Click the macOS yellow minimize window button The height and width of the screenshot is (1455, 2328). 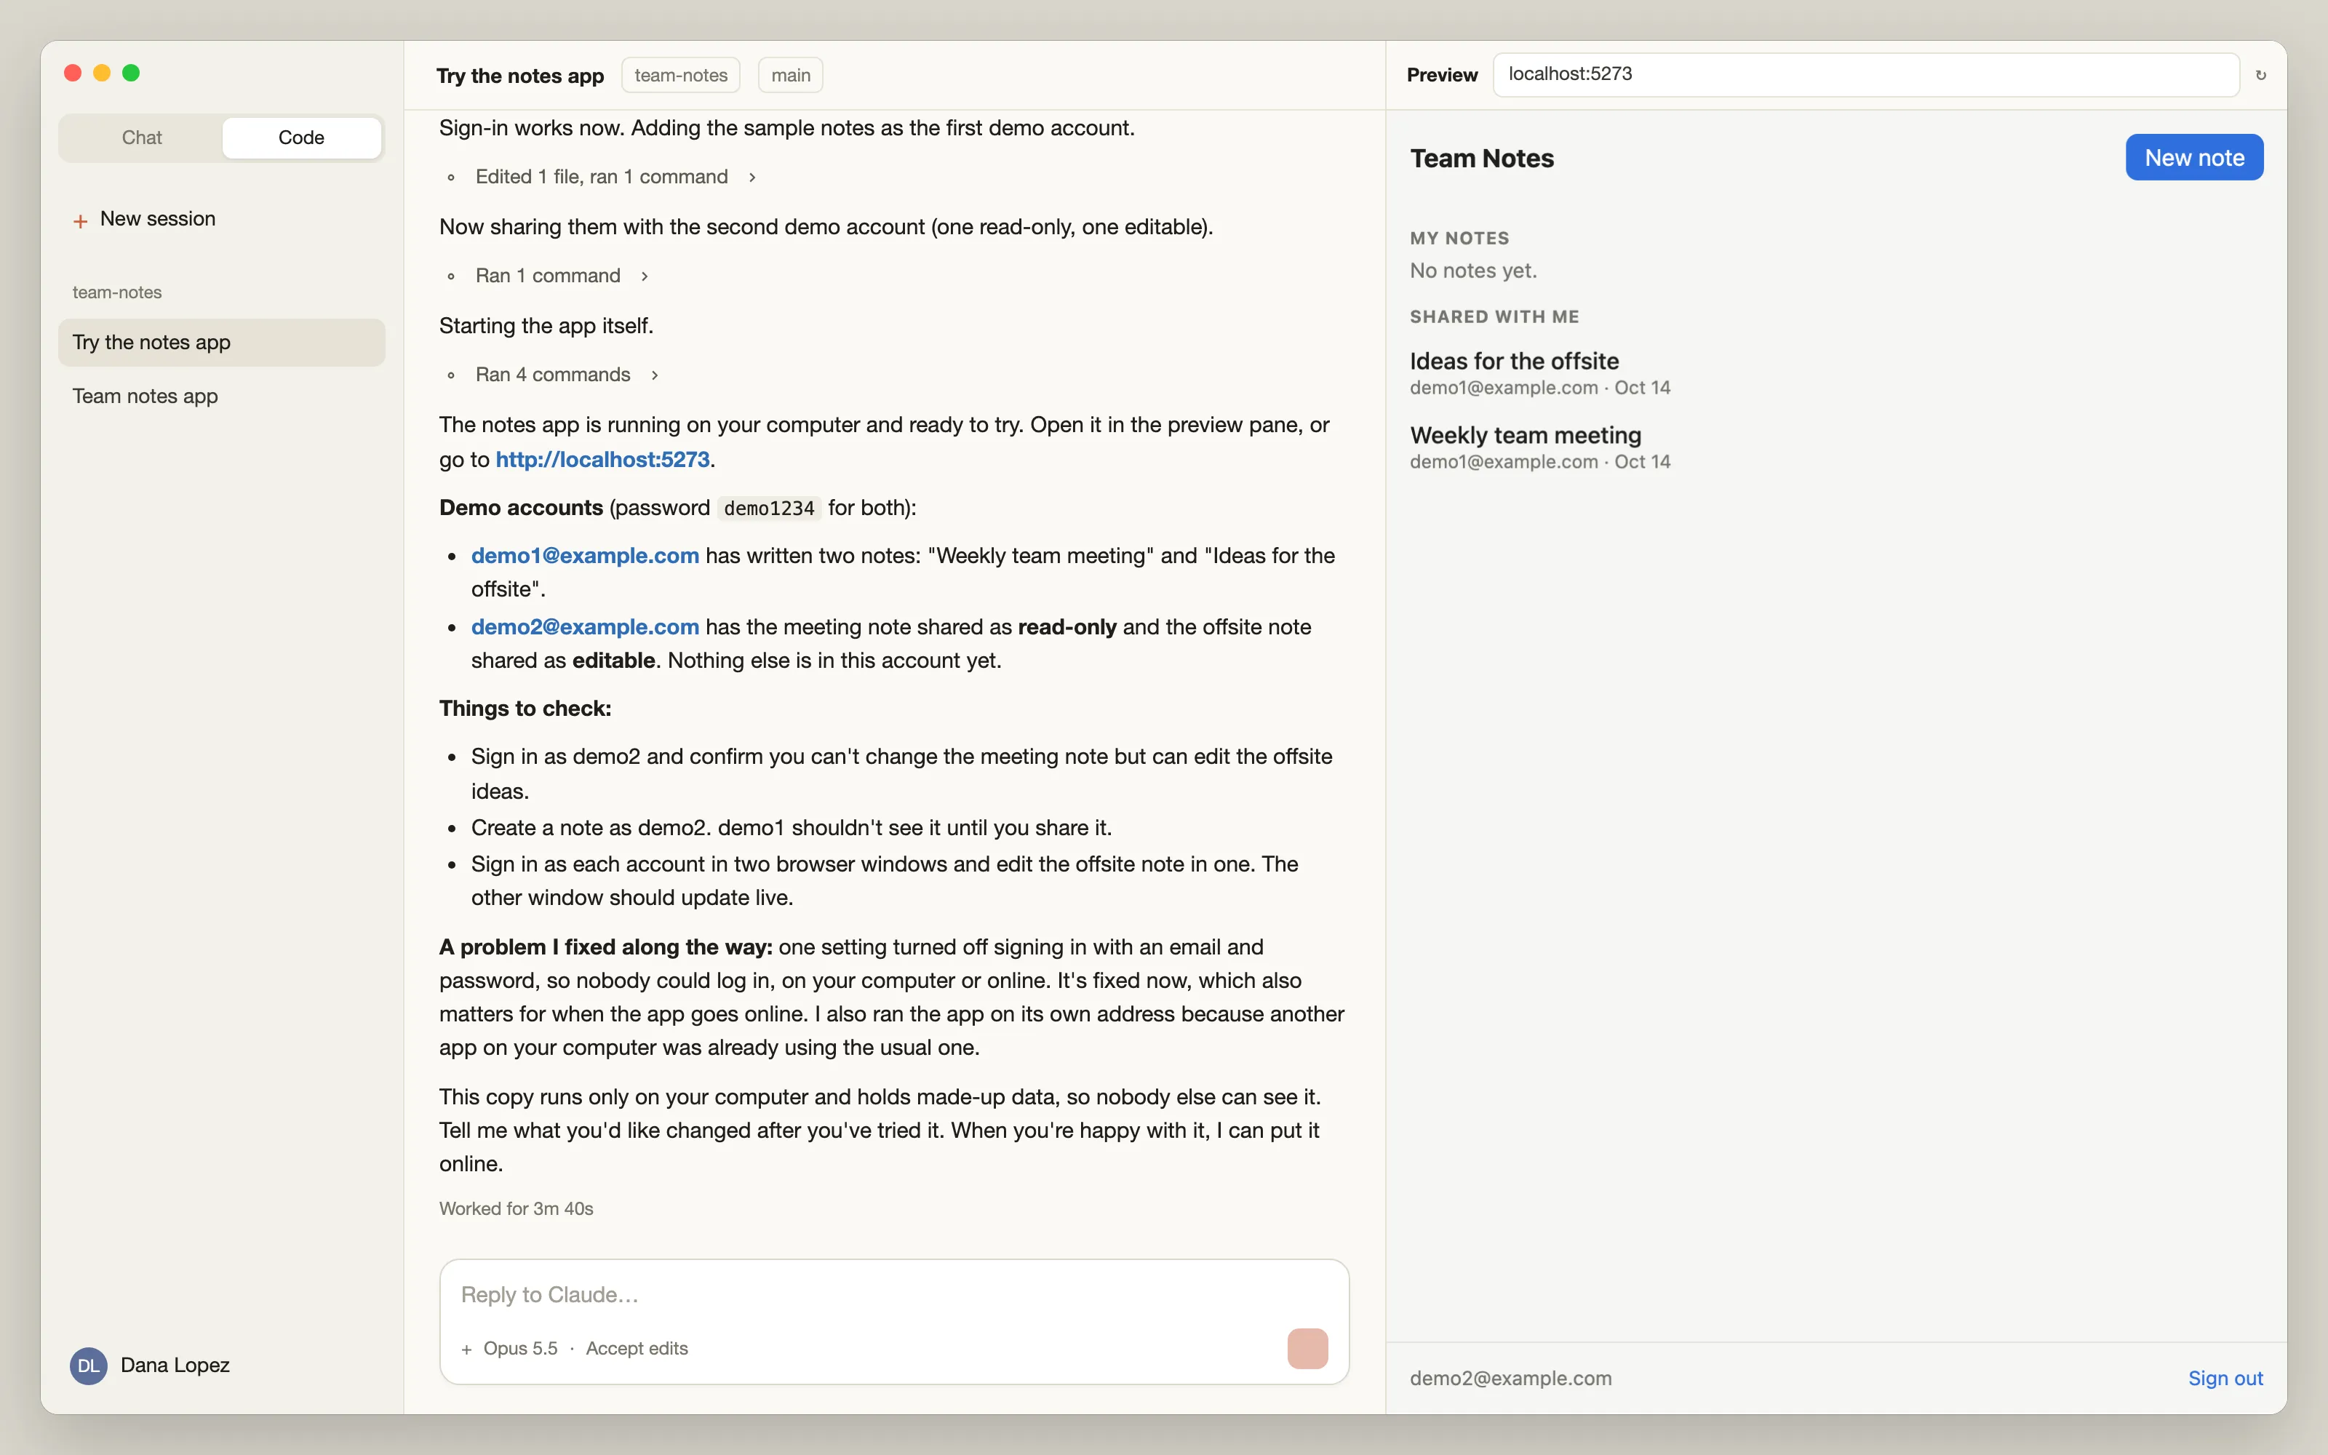point(102,73)
